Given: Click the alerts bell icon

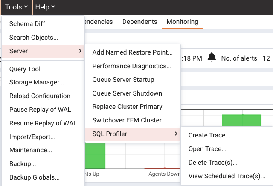Looking at the screenshot, I should [x=212, y=57].
